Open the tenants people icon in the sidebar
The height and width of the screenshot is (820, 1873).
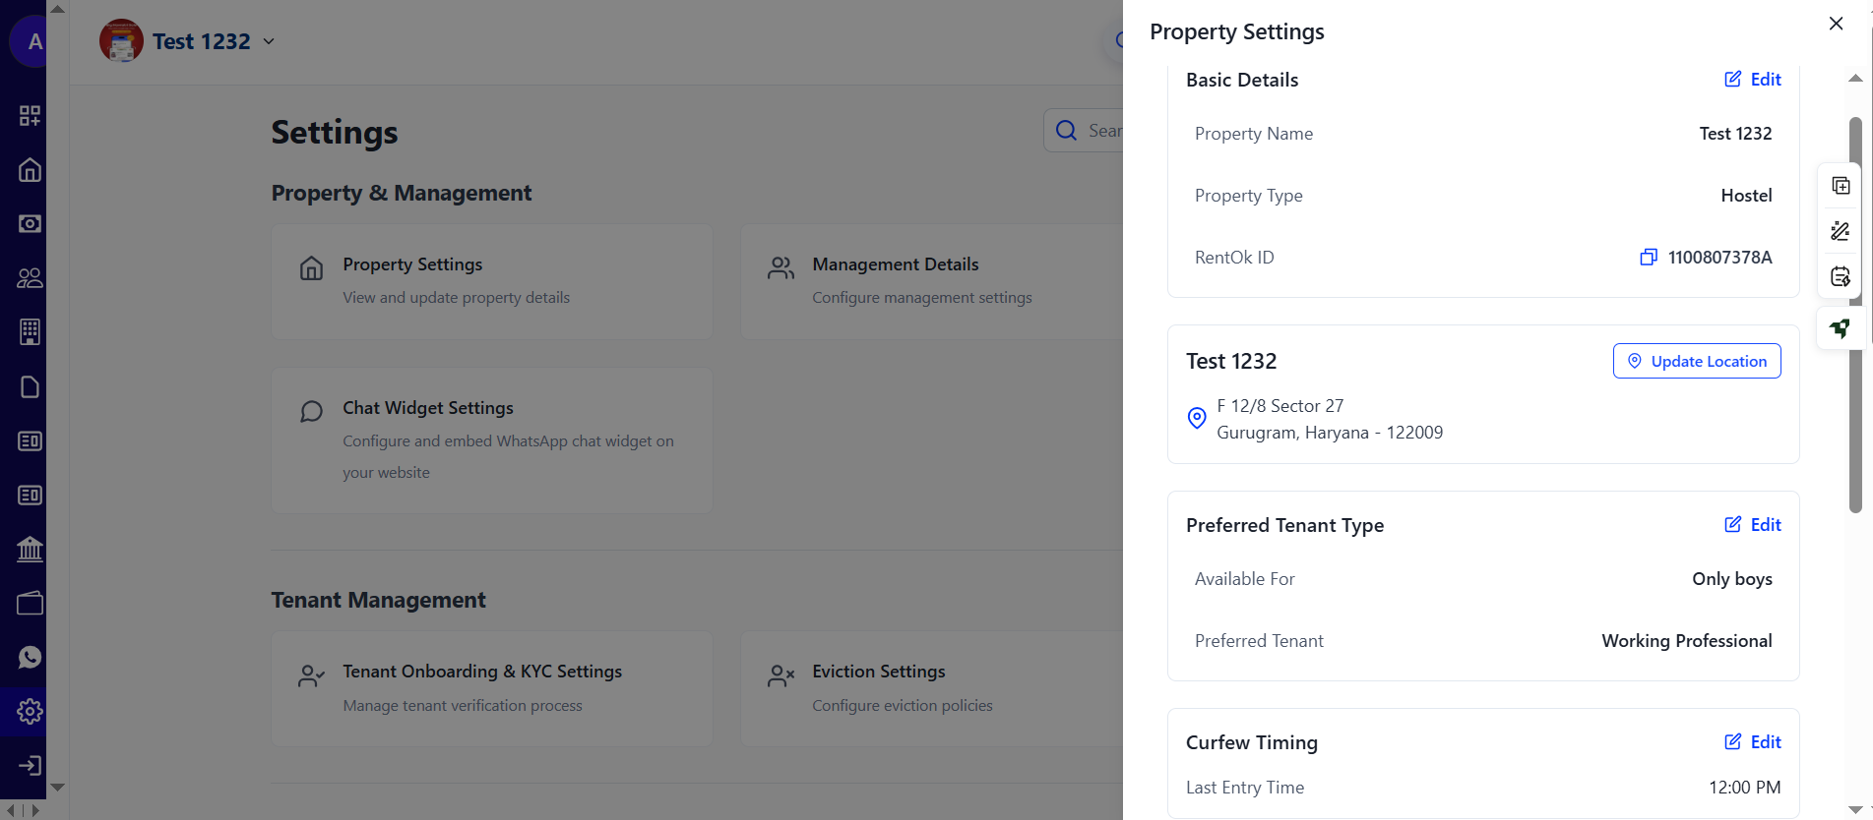tap(30, 278)
